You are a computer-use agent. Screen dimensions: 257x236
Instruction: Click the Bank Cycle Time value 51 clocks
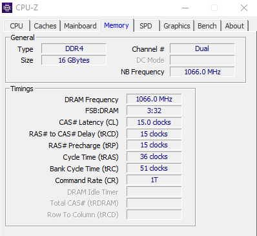[154, 168]
